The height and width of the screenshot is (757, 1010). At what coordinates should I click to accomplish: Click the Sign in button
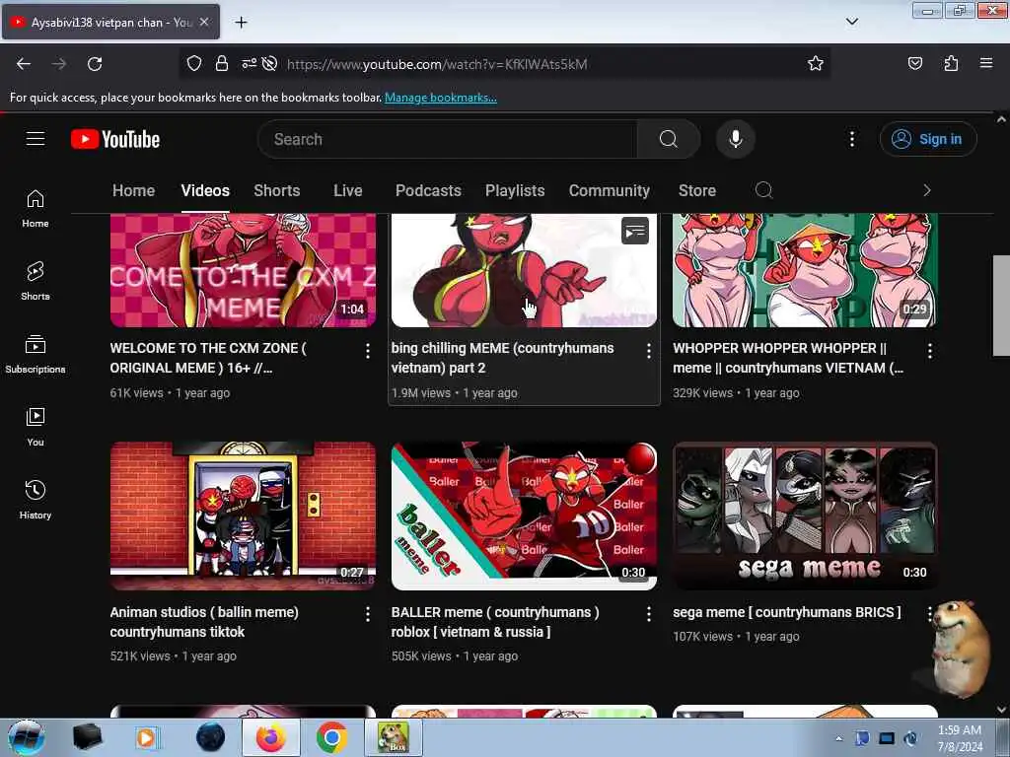pos(927,139)
